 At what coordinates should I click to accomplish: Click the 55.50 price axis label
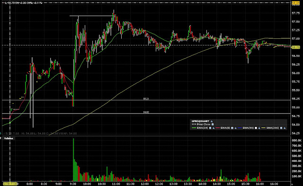tap(296, 90)
